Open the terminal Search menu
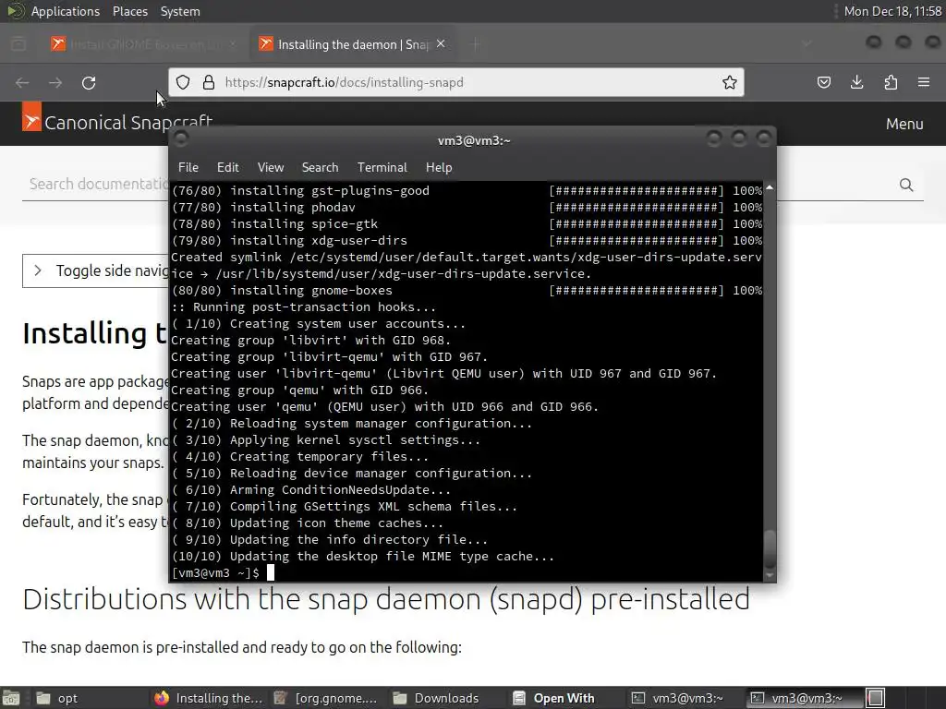Image resolution: width=946 pixels, height=709 pixels. (320, 168)
